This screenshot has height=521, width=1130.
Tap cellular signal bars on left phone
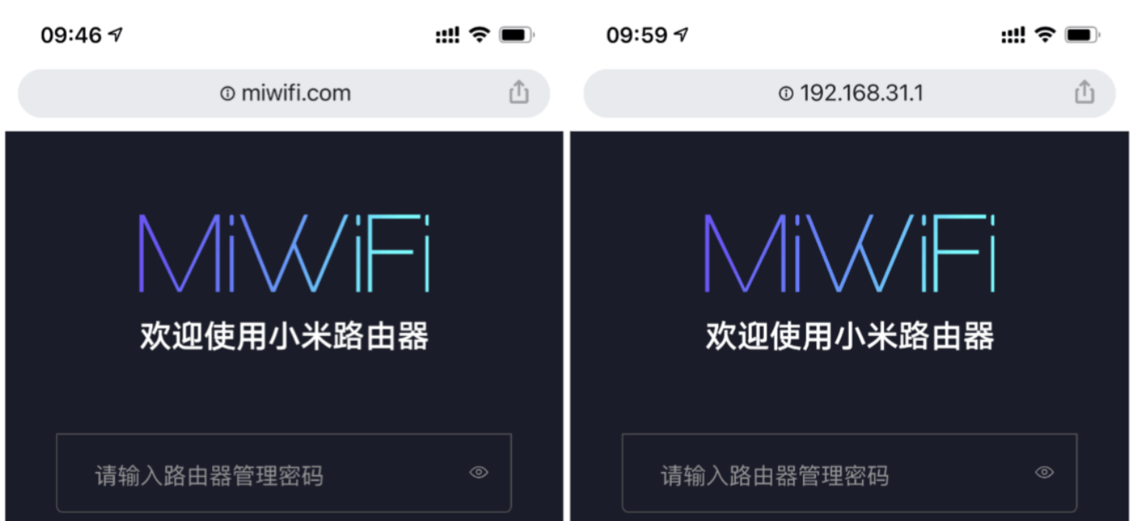click(447, 35)
